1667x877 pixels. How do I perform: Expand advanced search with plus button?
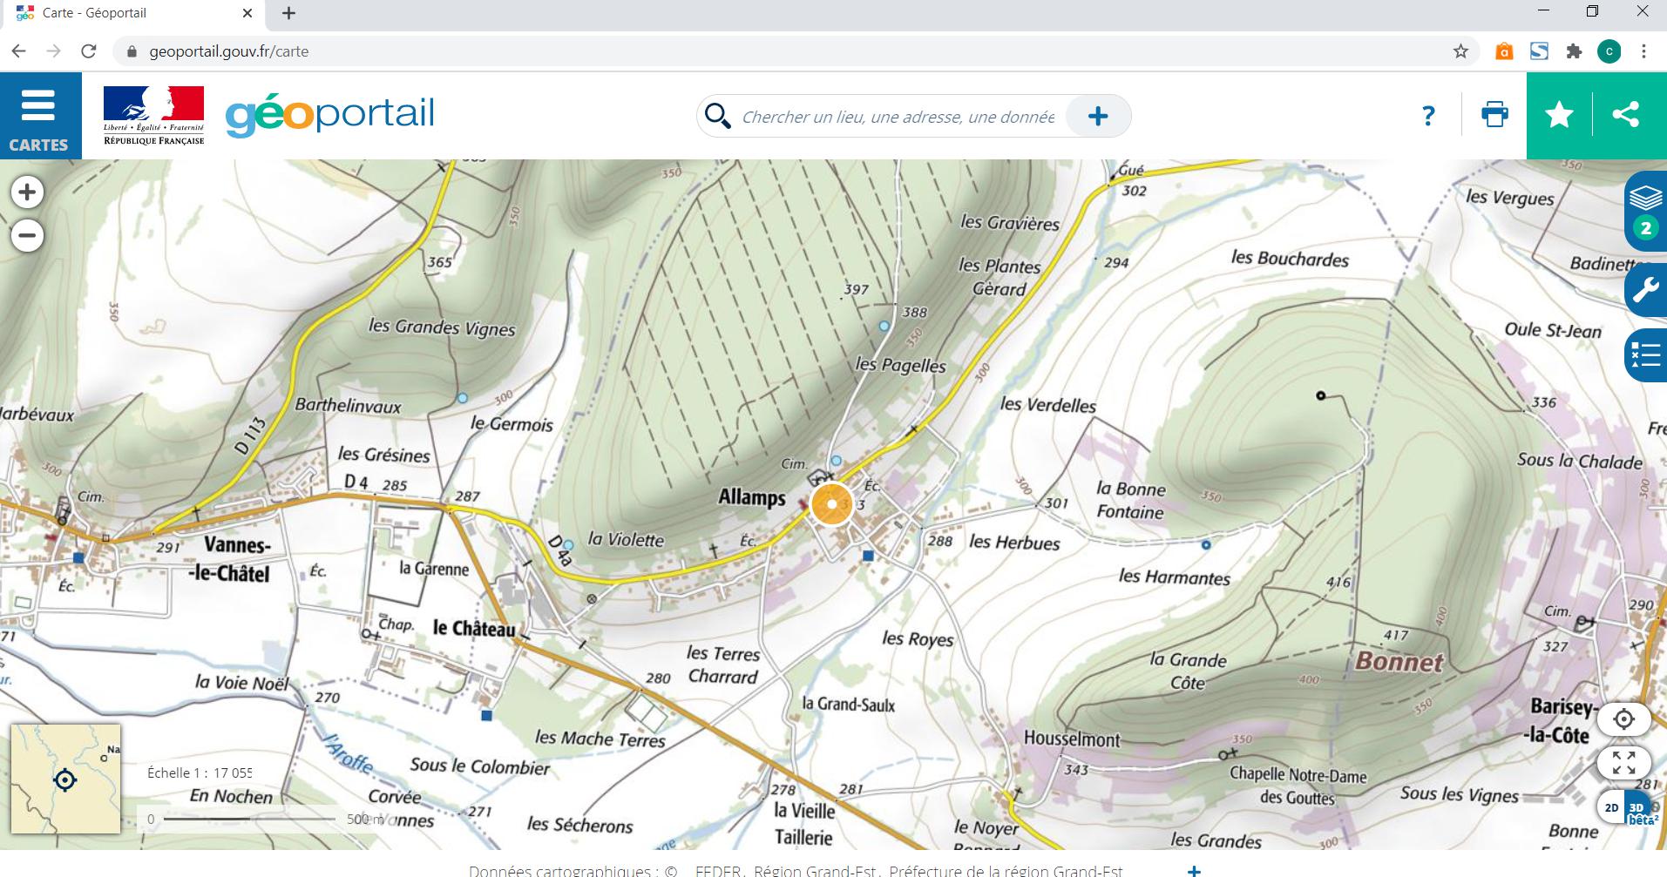(x=1098, y=116)
